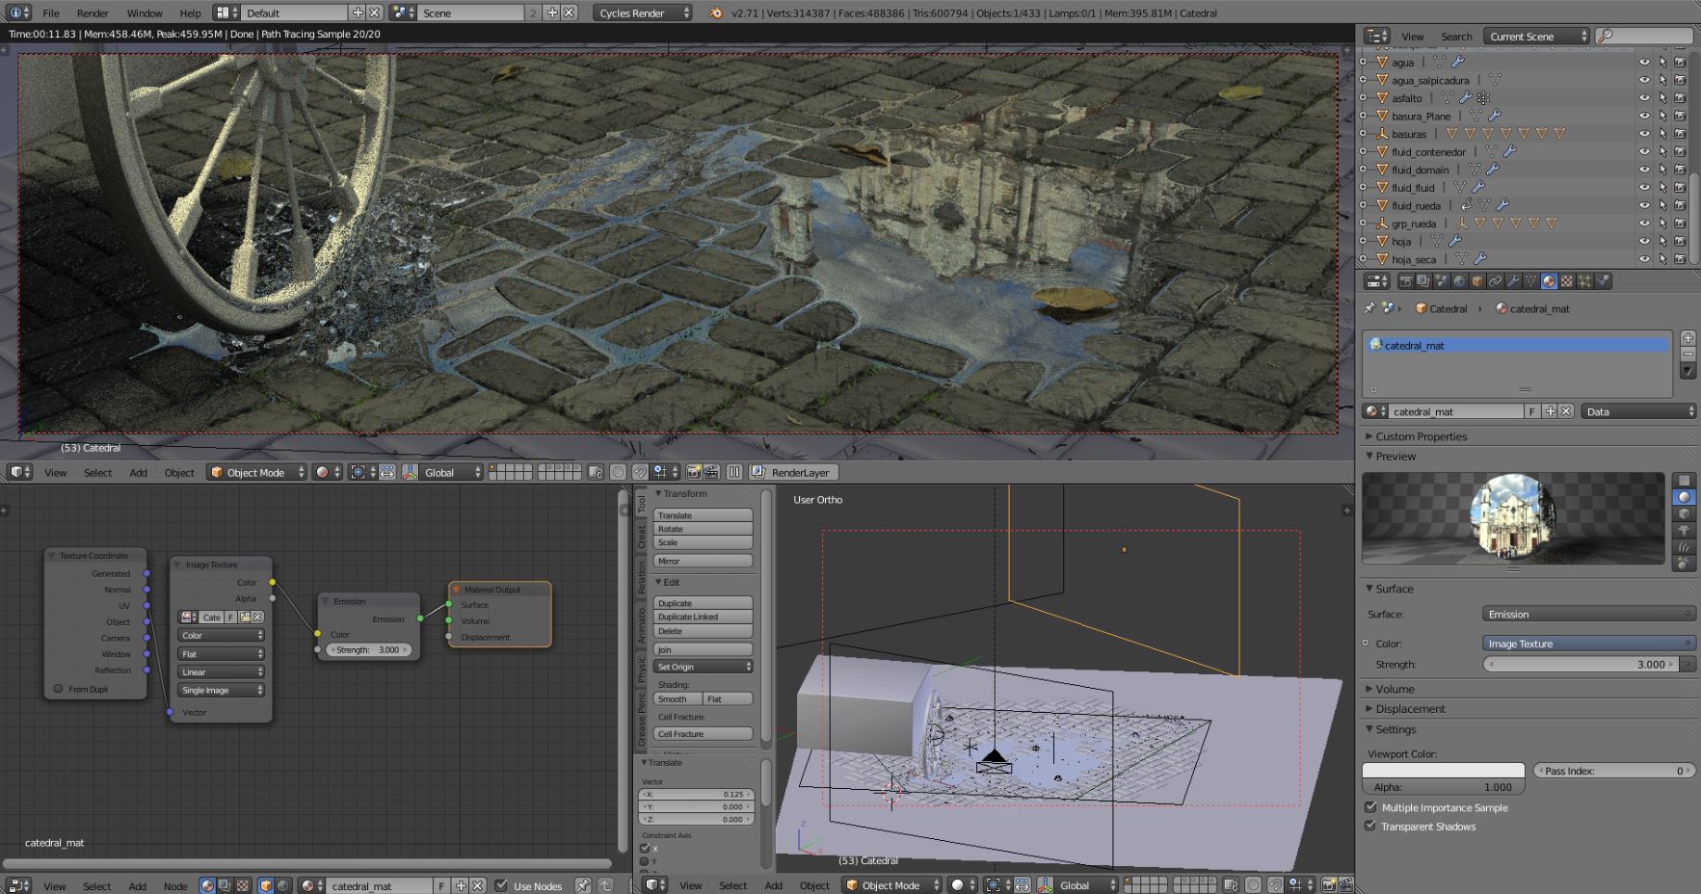Screen dimensions: 1701x894
Task: Expand the Volume panel
Action: (x=1395, y=689)
